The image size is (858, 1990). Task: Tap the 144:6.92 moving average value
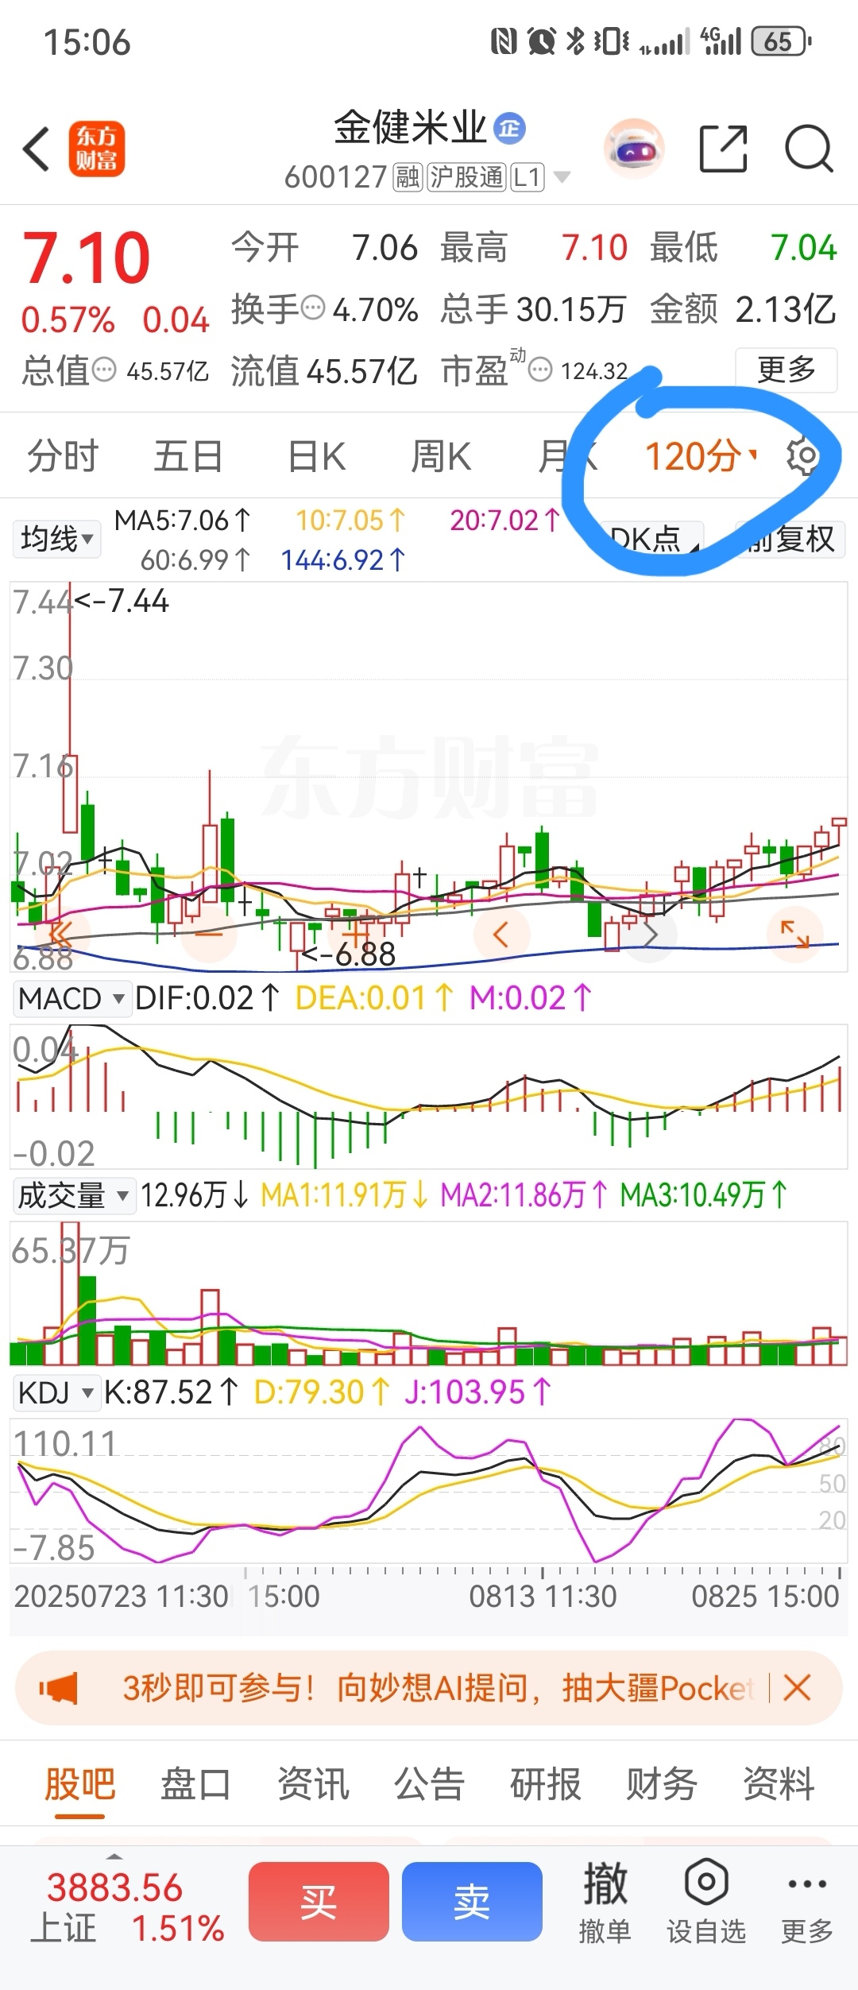(343, 560)
